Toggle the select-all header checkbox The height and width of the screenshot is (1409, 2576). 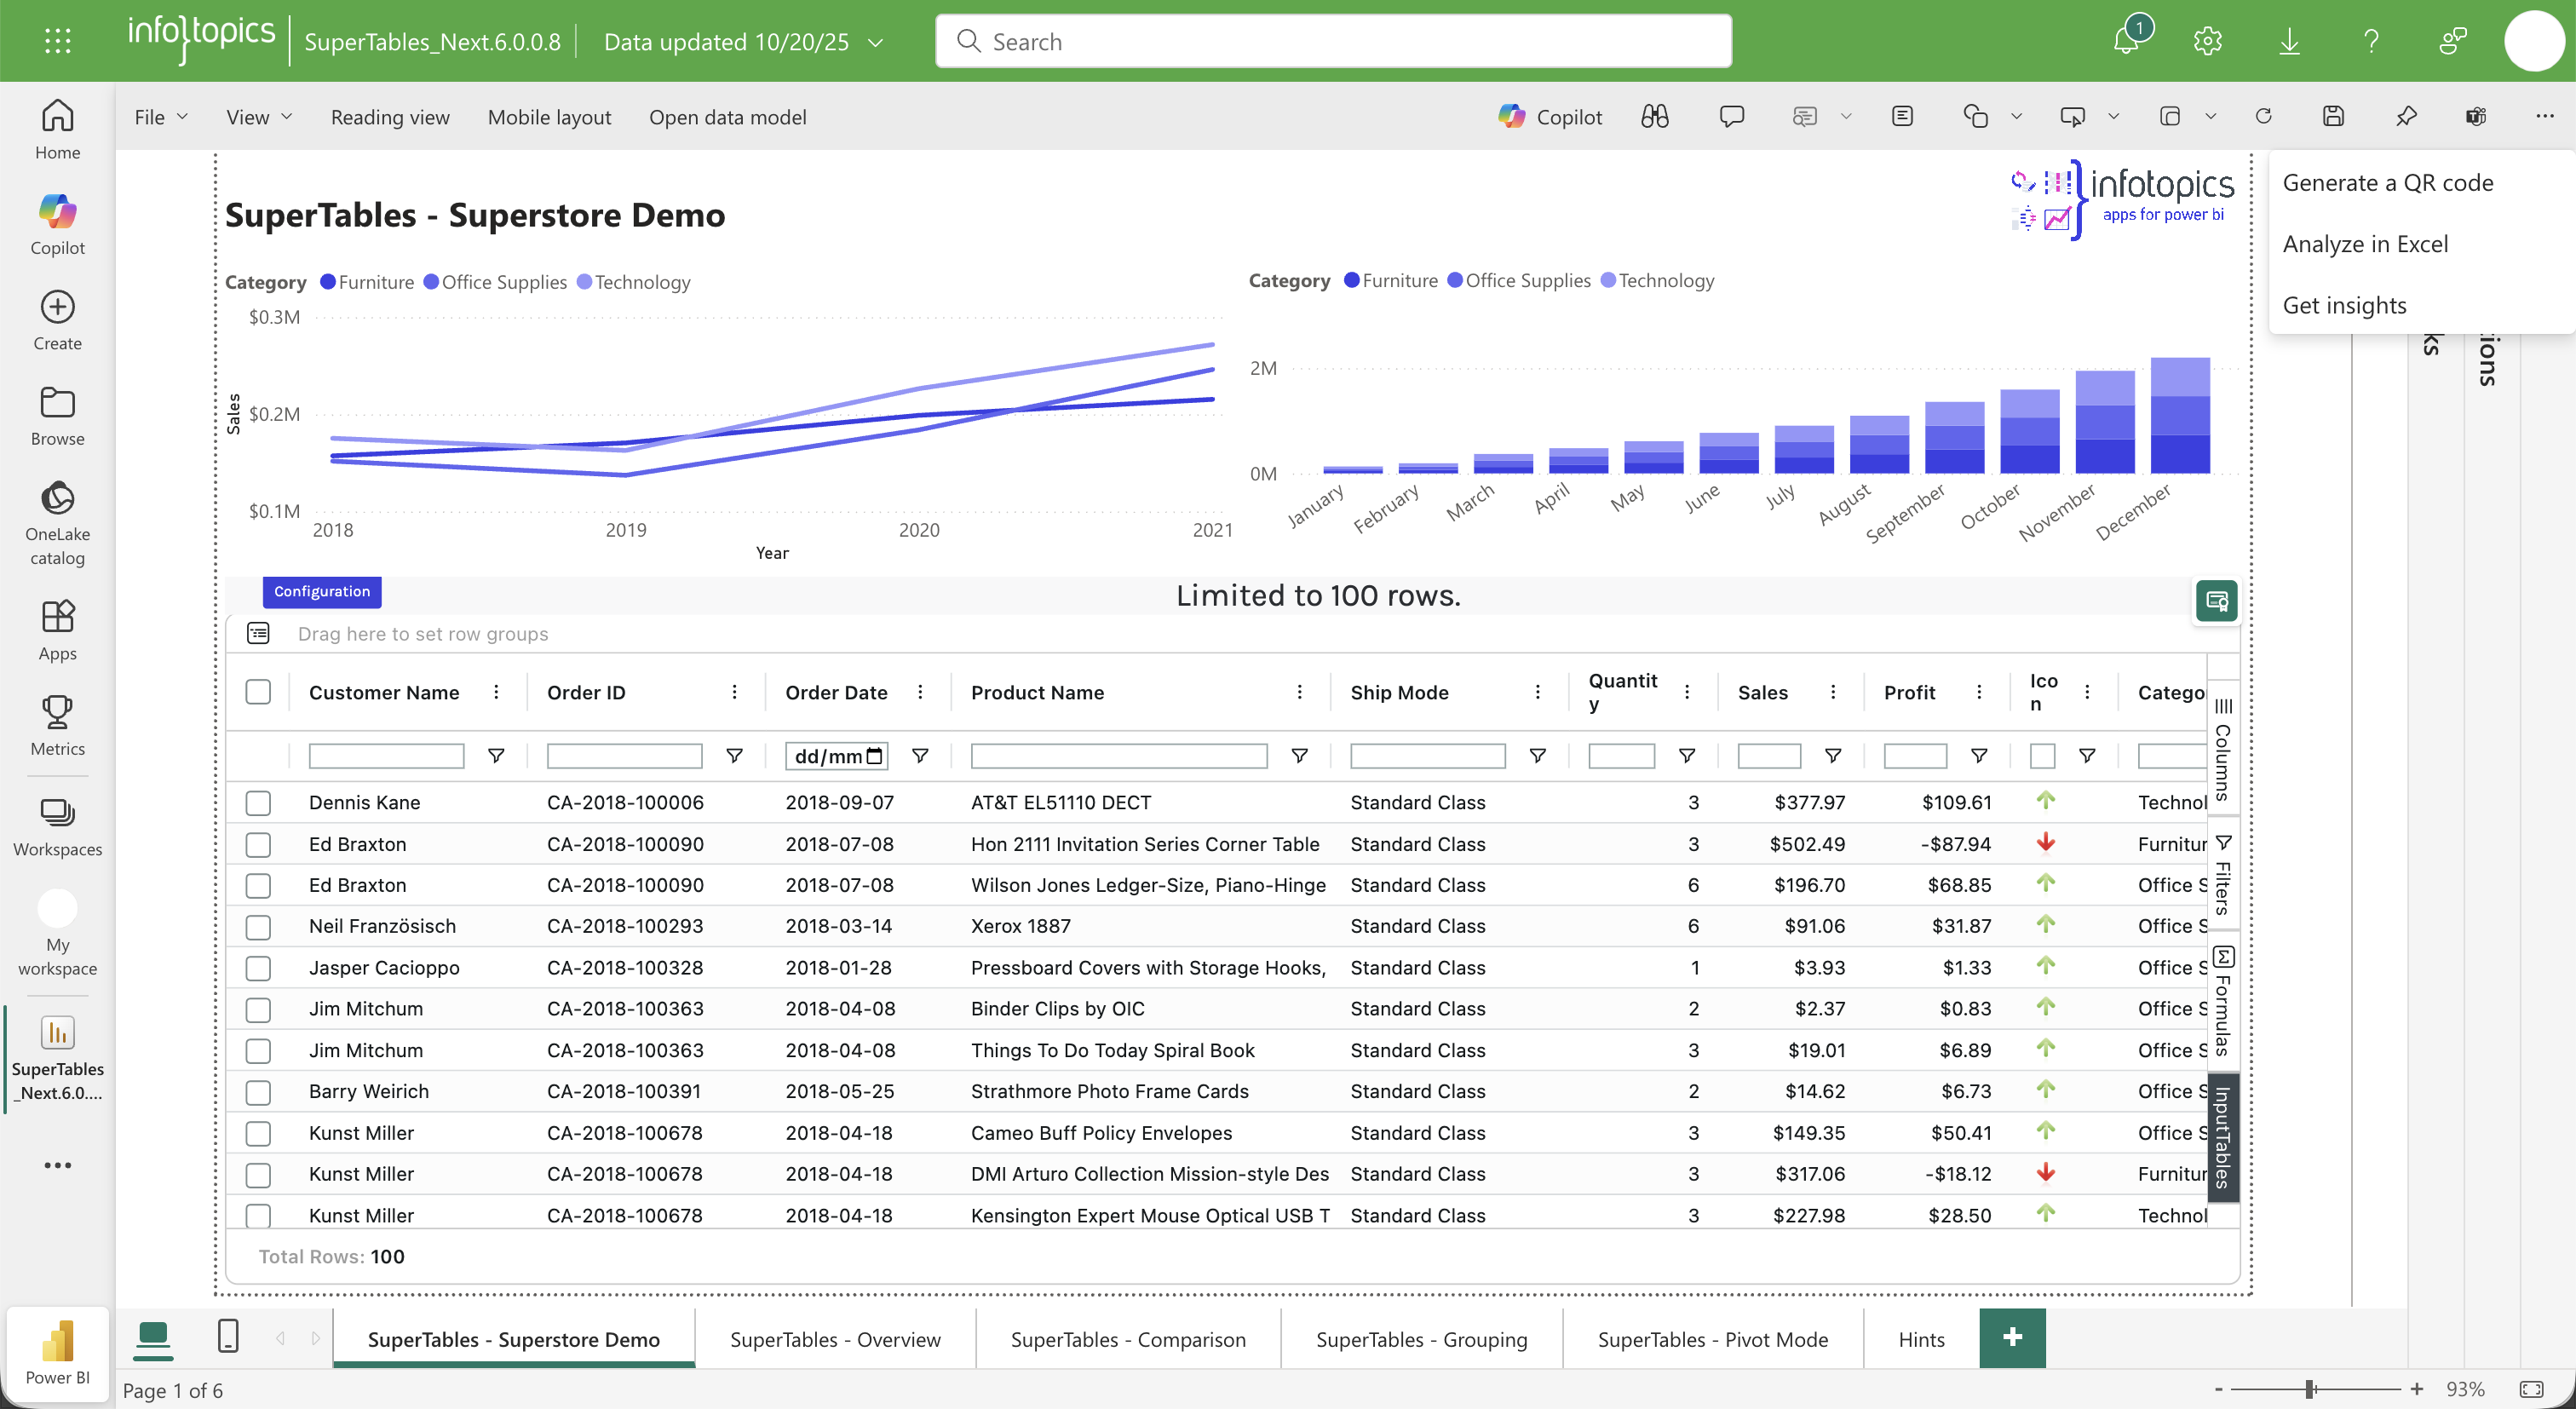(x=258, y=692)
